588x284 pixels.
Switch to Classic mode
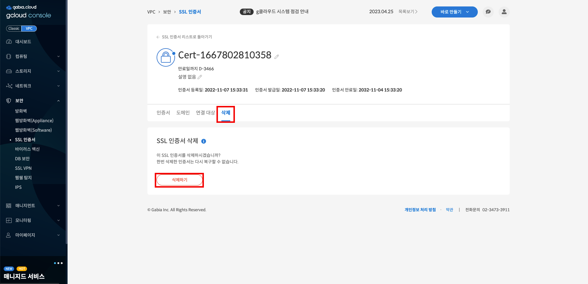click(14, 29)
